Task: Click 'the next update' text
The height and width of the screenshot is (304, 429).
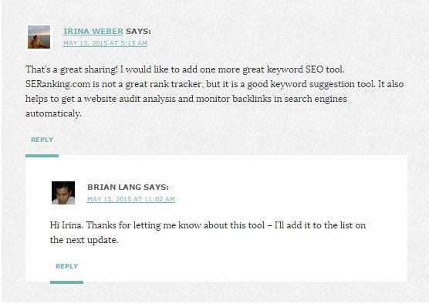Action: [x=84, y=240]
